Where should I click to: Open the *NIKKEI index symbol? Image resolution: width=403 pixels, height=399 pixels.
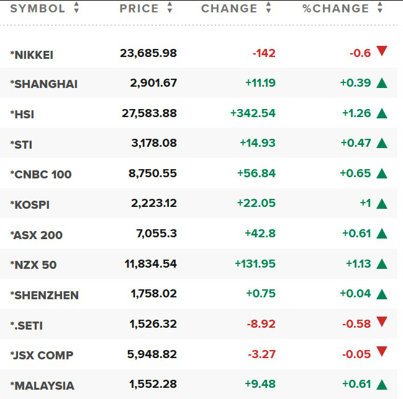[32, 55]
